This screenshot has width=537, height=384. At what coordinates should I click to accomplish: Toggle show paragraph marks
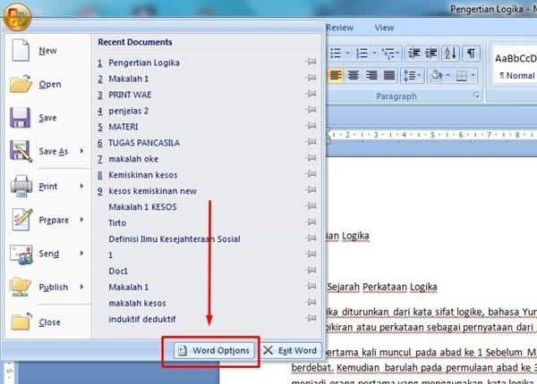472,54
